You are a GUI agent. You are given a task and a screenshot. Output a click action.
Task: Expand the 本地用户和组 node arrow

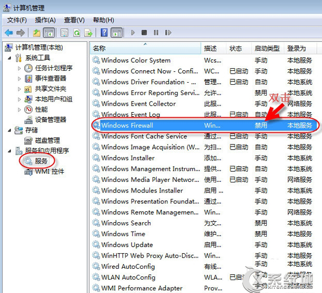[19, 99]
